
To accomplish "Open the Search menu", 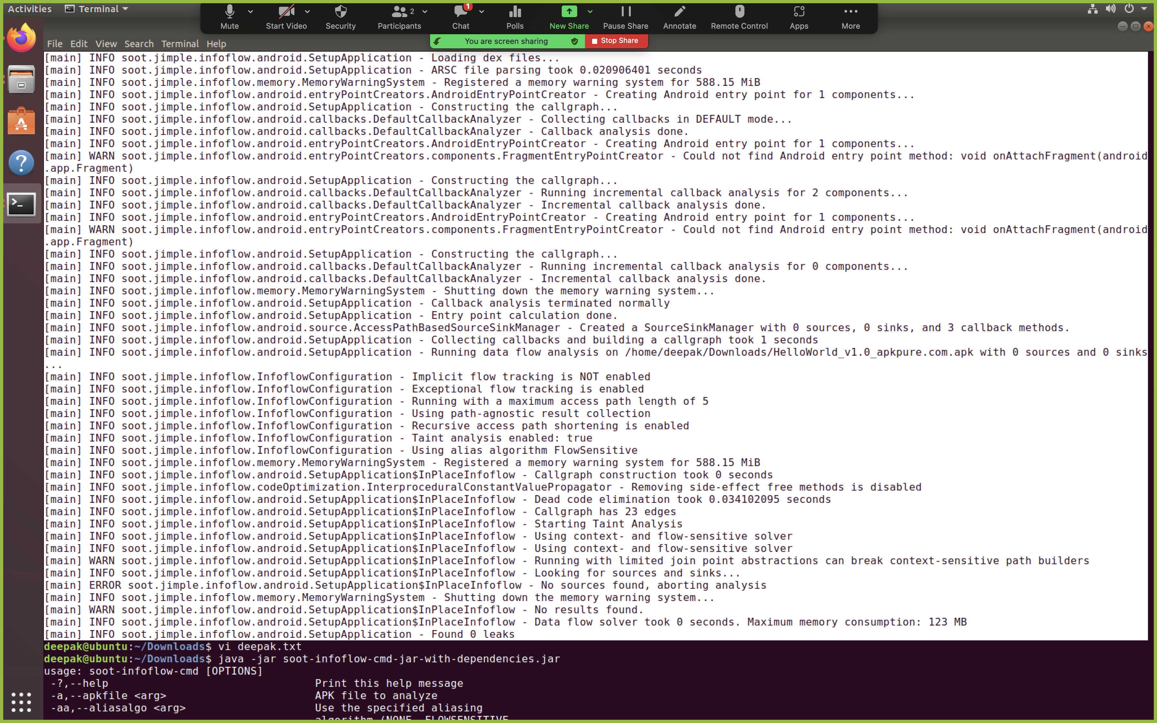I will (138, 44).
